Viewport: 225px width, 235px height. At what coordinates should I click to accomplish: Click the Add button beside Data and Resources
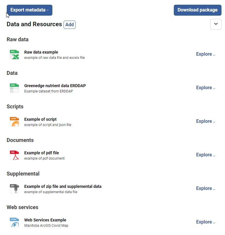(x=69, y=25)
